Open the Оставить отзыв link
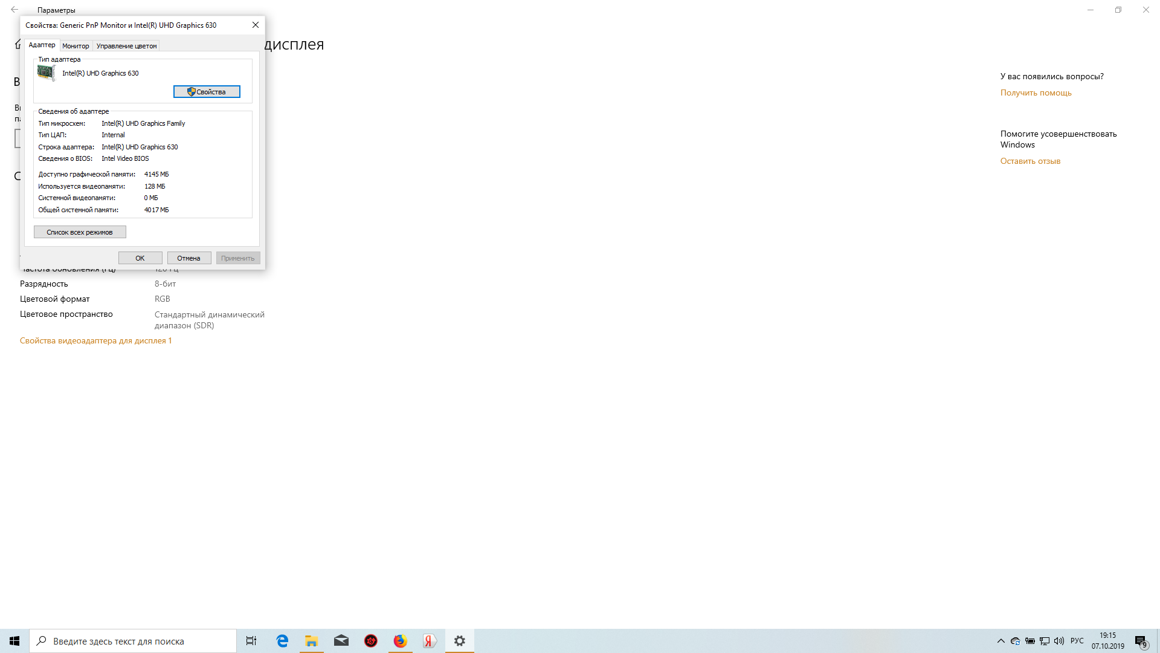The width and height of the screenshot is (1160, 653). point(1030,161)
